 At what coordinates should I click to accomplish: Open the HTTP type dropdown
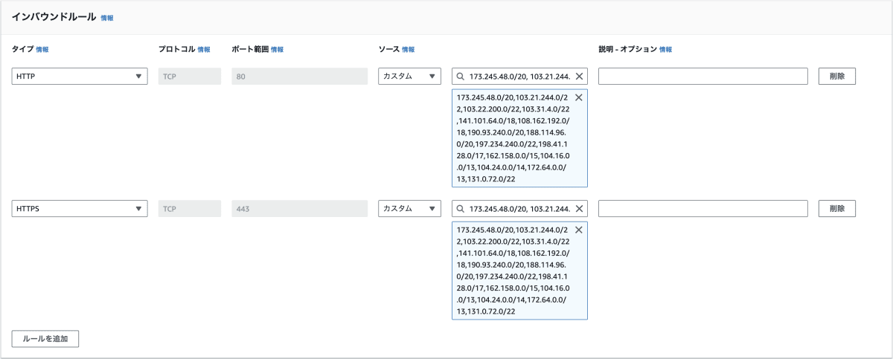[79, 76]
